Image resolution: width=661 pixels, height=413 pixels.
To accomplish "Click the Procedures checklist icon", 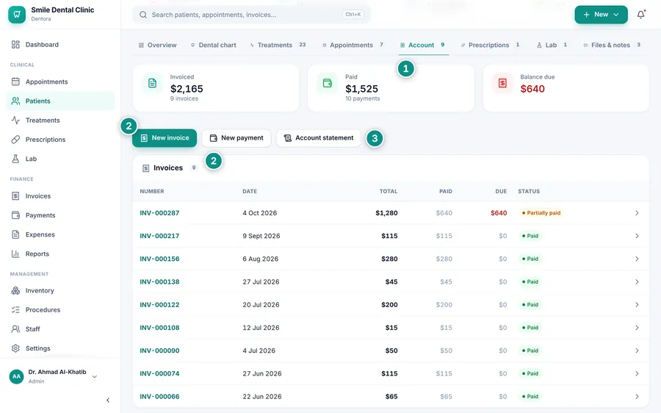I will [15, 309].
